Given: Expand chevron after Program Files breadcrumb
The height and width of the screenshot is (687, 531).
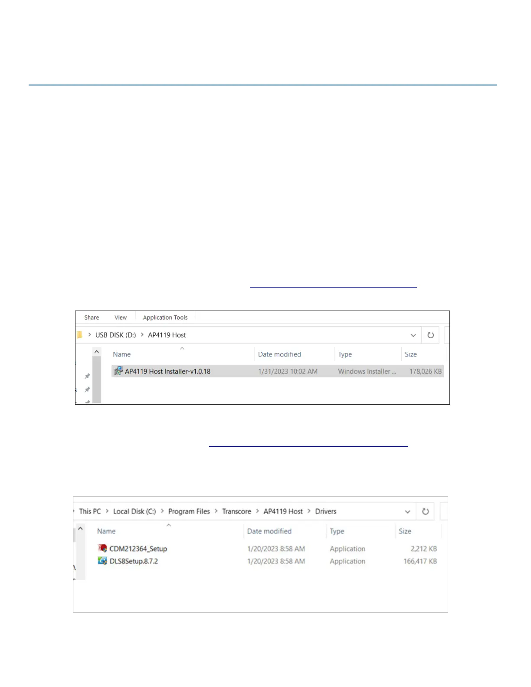Looking at the screenshot, I should coord(216,511).
